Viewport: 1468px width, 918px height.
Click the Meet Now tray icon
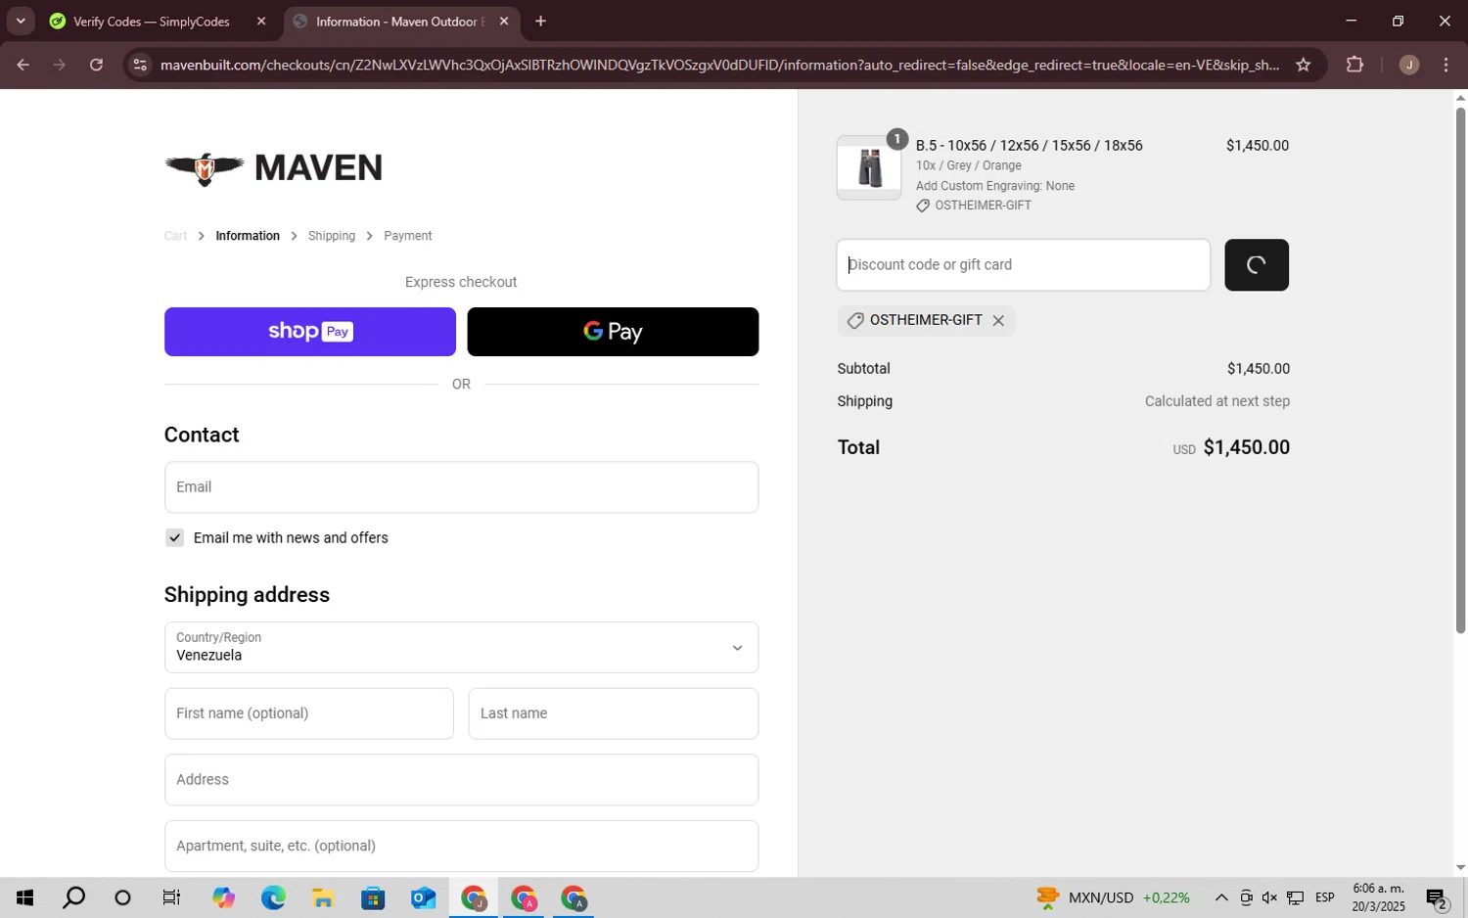pos(1246,898)
